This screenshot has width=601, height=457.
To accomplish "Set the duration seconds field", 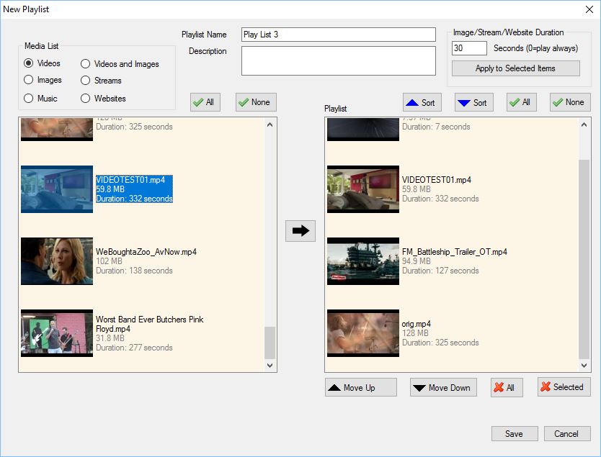I will (469, 48).
